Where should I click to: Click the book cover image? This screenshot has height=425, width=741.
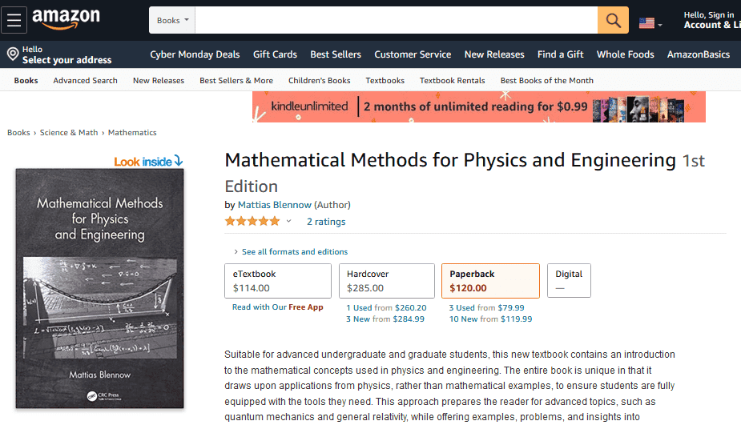pos(99,288)
